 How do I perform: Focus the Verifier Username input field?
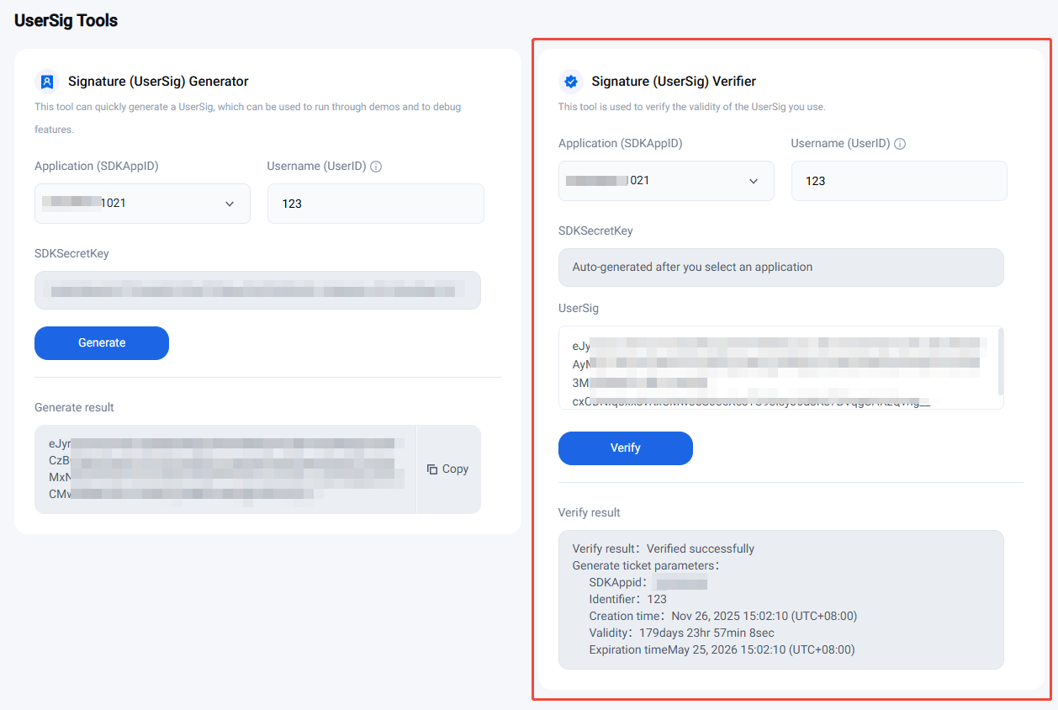pos(898,181)
